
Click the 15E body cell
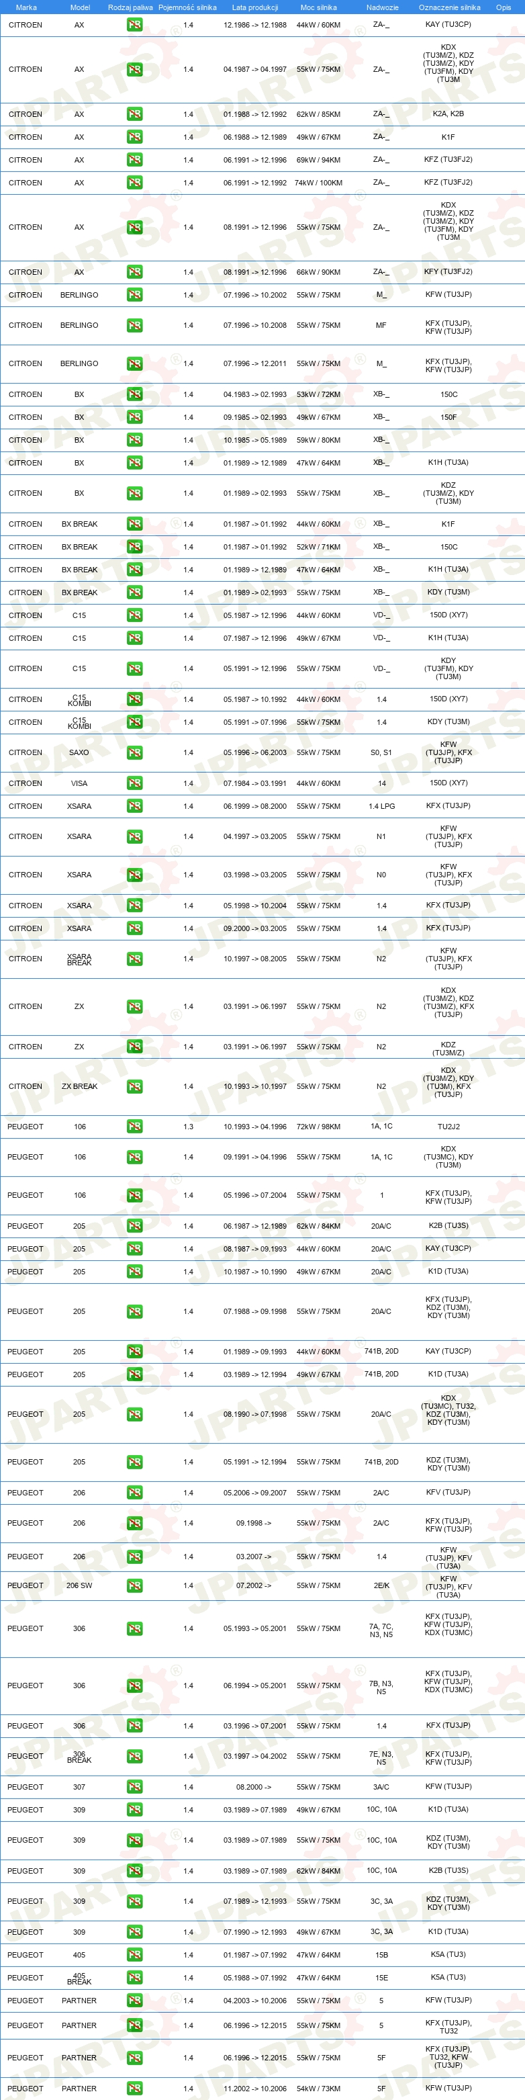[x=381, y=1978]
